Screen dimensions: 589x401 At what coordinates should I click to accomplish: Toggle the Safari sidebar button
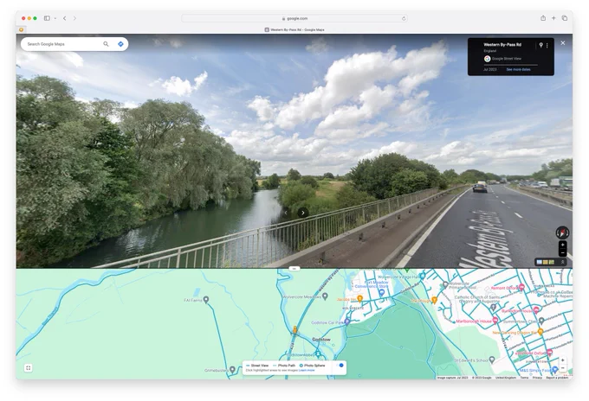pos(47,18)
